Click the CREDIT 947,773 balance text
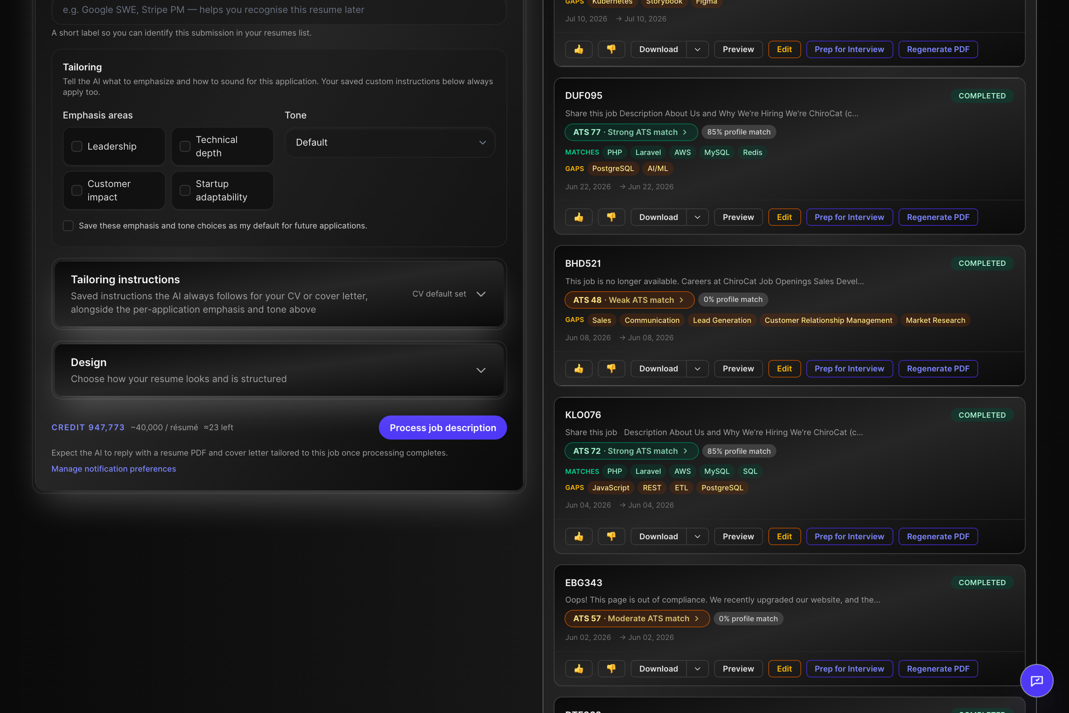The height and width of the screenshot is (713, 1069). click(88, 427)
